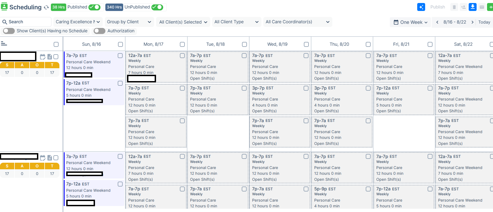Toggle the UnPublished hours switch
This screenshot has height=212, width=493.
click(157, 7)
